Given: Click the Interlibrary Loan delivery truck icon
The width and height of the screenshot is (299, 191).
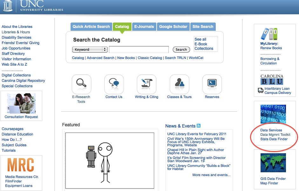Looking at the screenshot, I should click(x=261, y=90).
